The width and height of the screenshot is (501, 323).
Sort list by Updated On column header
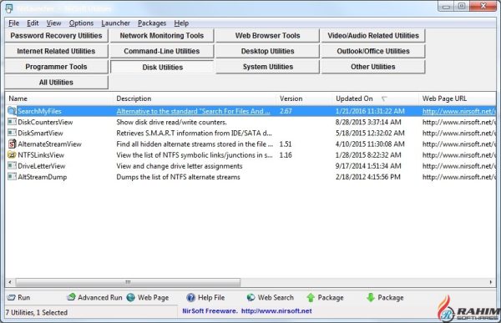(x=376, y=98)
